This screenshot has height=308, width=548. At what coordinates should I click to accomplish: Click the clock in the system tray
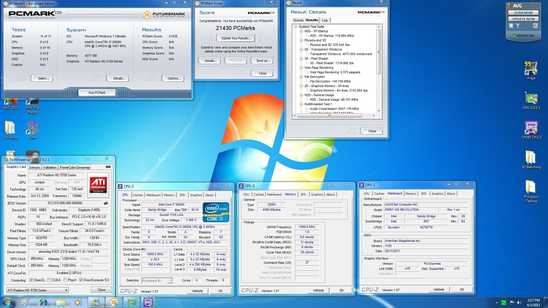point(534,303)
